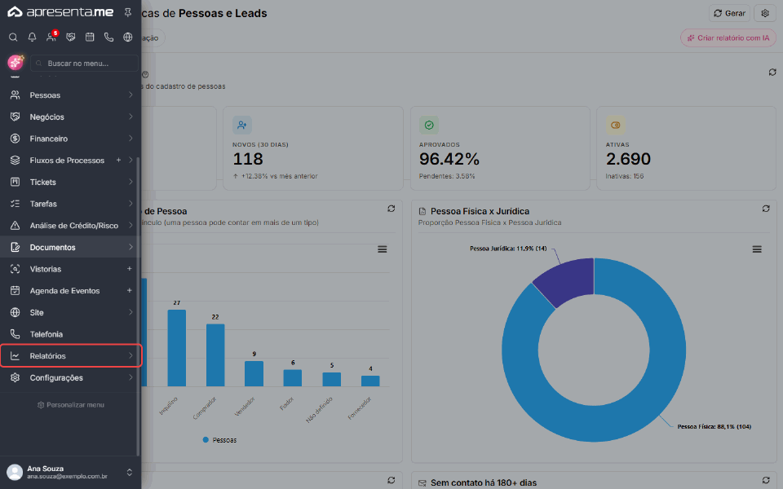
Task: Refresh the Sem contato há 180+ dias card
Action: (766, 480)
